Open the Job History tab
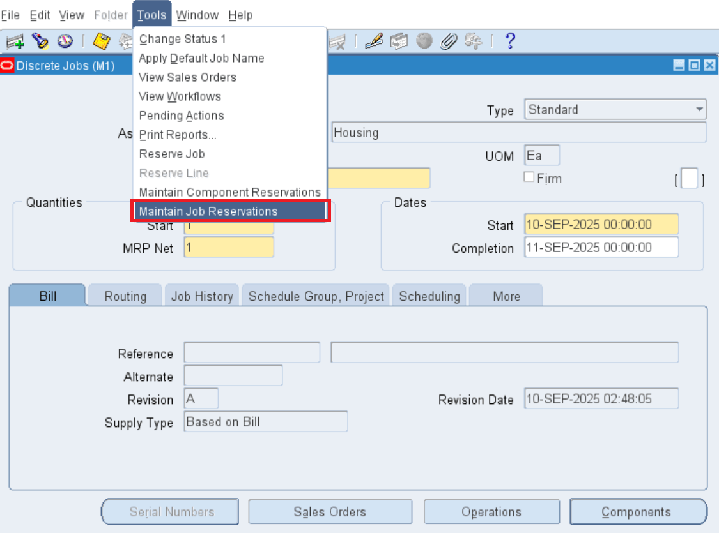This screenshot has width=719, height=533. (202, 296)
